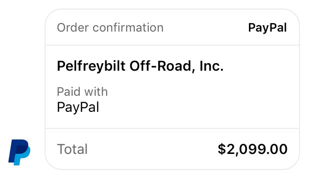Click the word 'Pelfreybilt' in merchant name

pyautogui.click(x=91, y=66)
